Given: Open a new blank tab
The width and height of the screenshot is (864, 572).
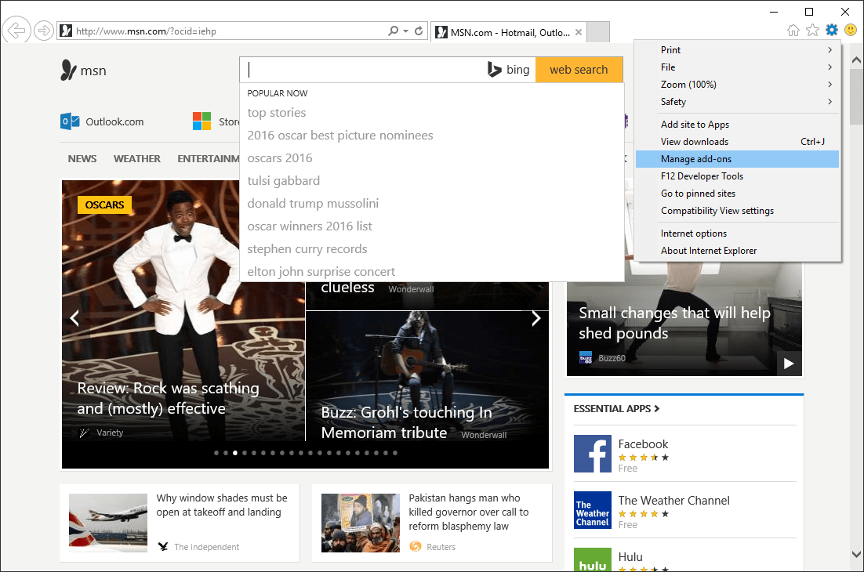Looking at the screenshot, I should pyautogui.click(x=598, y=32).
